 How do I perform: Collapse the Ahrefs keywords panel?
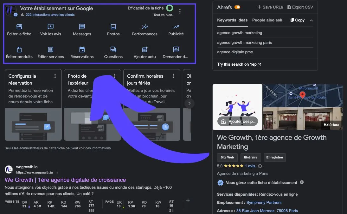coord(311,20)
